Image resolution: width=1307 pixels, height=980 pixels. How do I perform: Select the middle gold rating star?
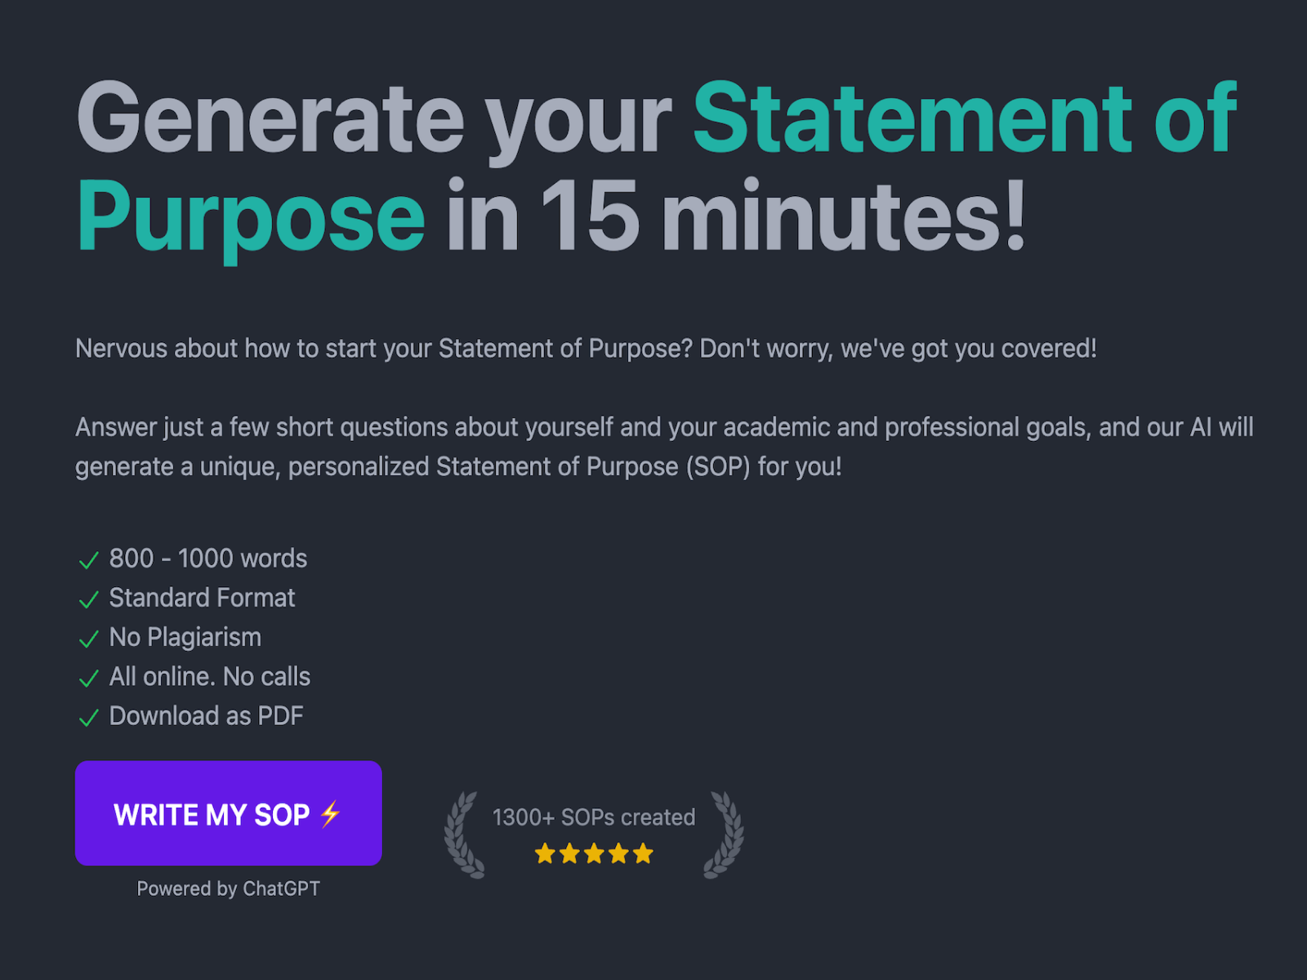[594, 854]
